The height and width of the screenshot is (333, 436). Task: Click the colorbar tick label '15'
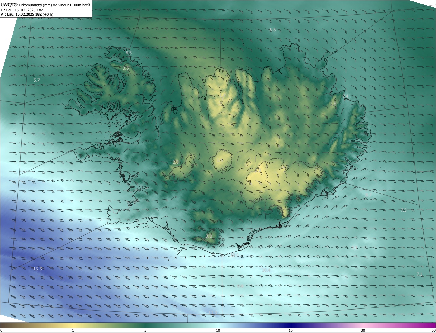[x=291, y=330]
